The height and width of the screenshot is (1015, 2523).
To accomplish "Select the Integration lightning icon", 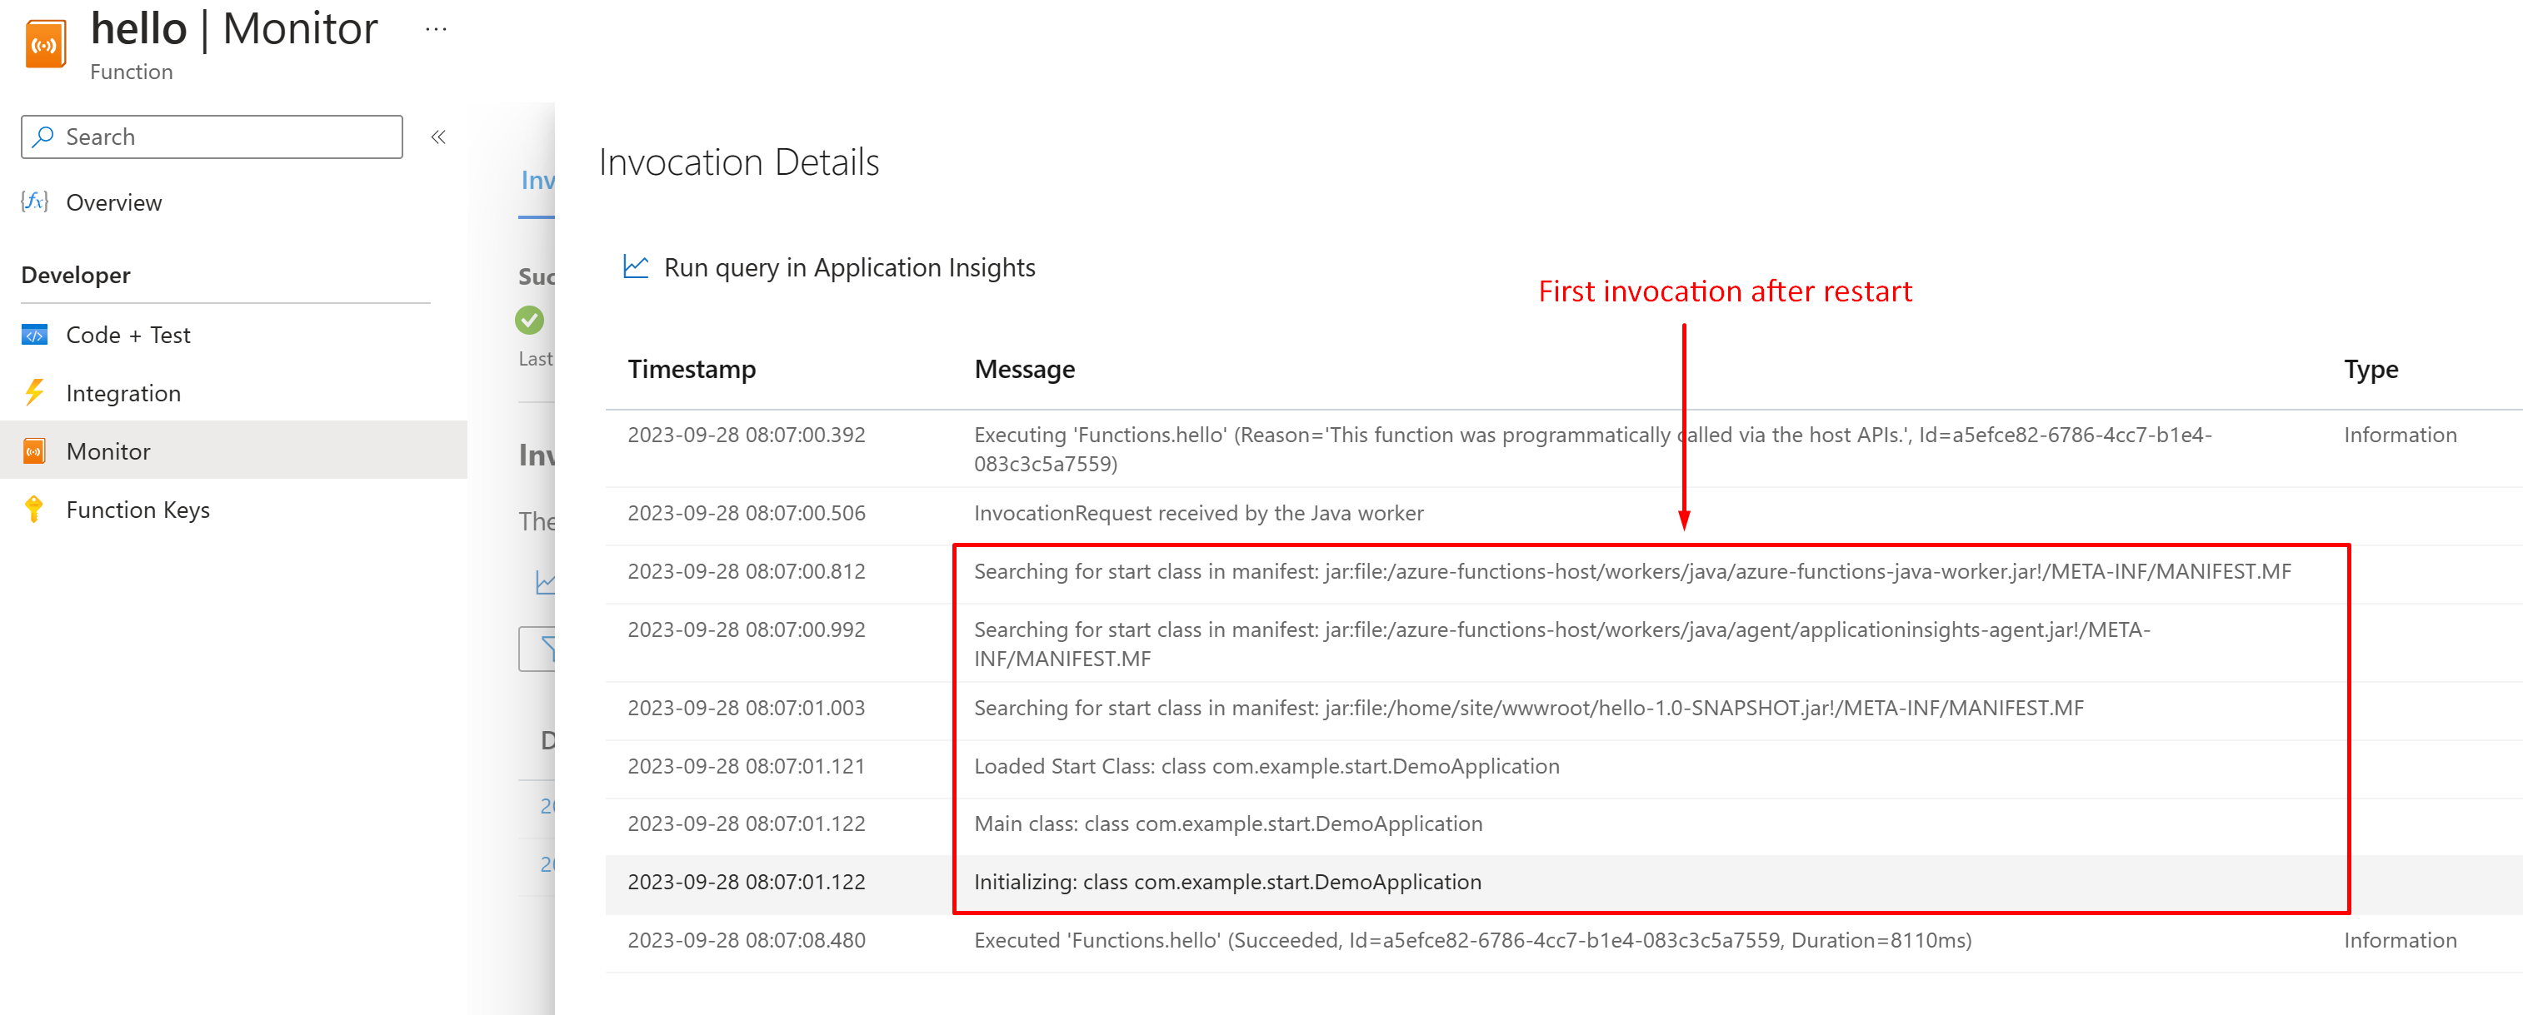I will 35,392.
